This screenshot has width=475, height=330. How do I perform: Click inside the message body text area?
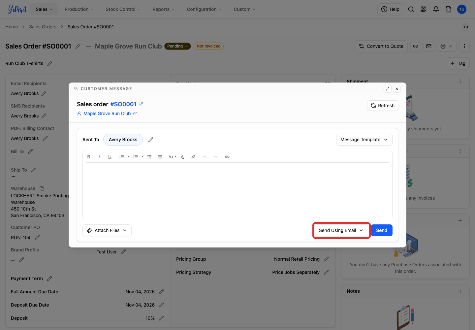click(x=237, y=190)
